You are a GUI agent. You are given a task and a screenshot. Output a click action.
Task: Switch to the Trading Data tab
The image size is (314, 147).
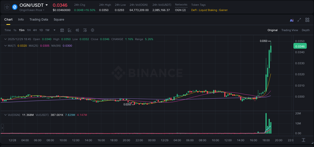(x=39, y=20)
